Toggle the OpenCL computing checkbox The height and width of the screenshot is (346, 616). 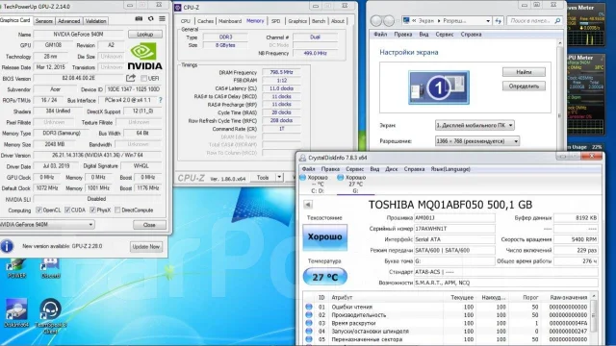pos(38,210)
